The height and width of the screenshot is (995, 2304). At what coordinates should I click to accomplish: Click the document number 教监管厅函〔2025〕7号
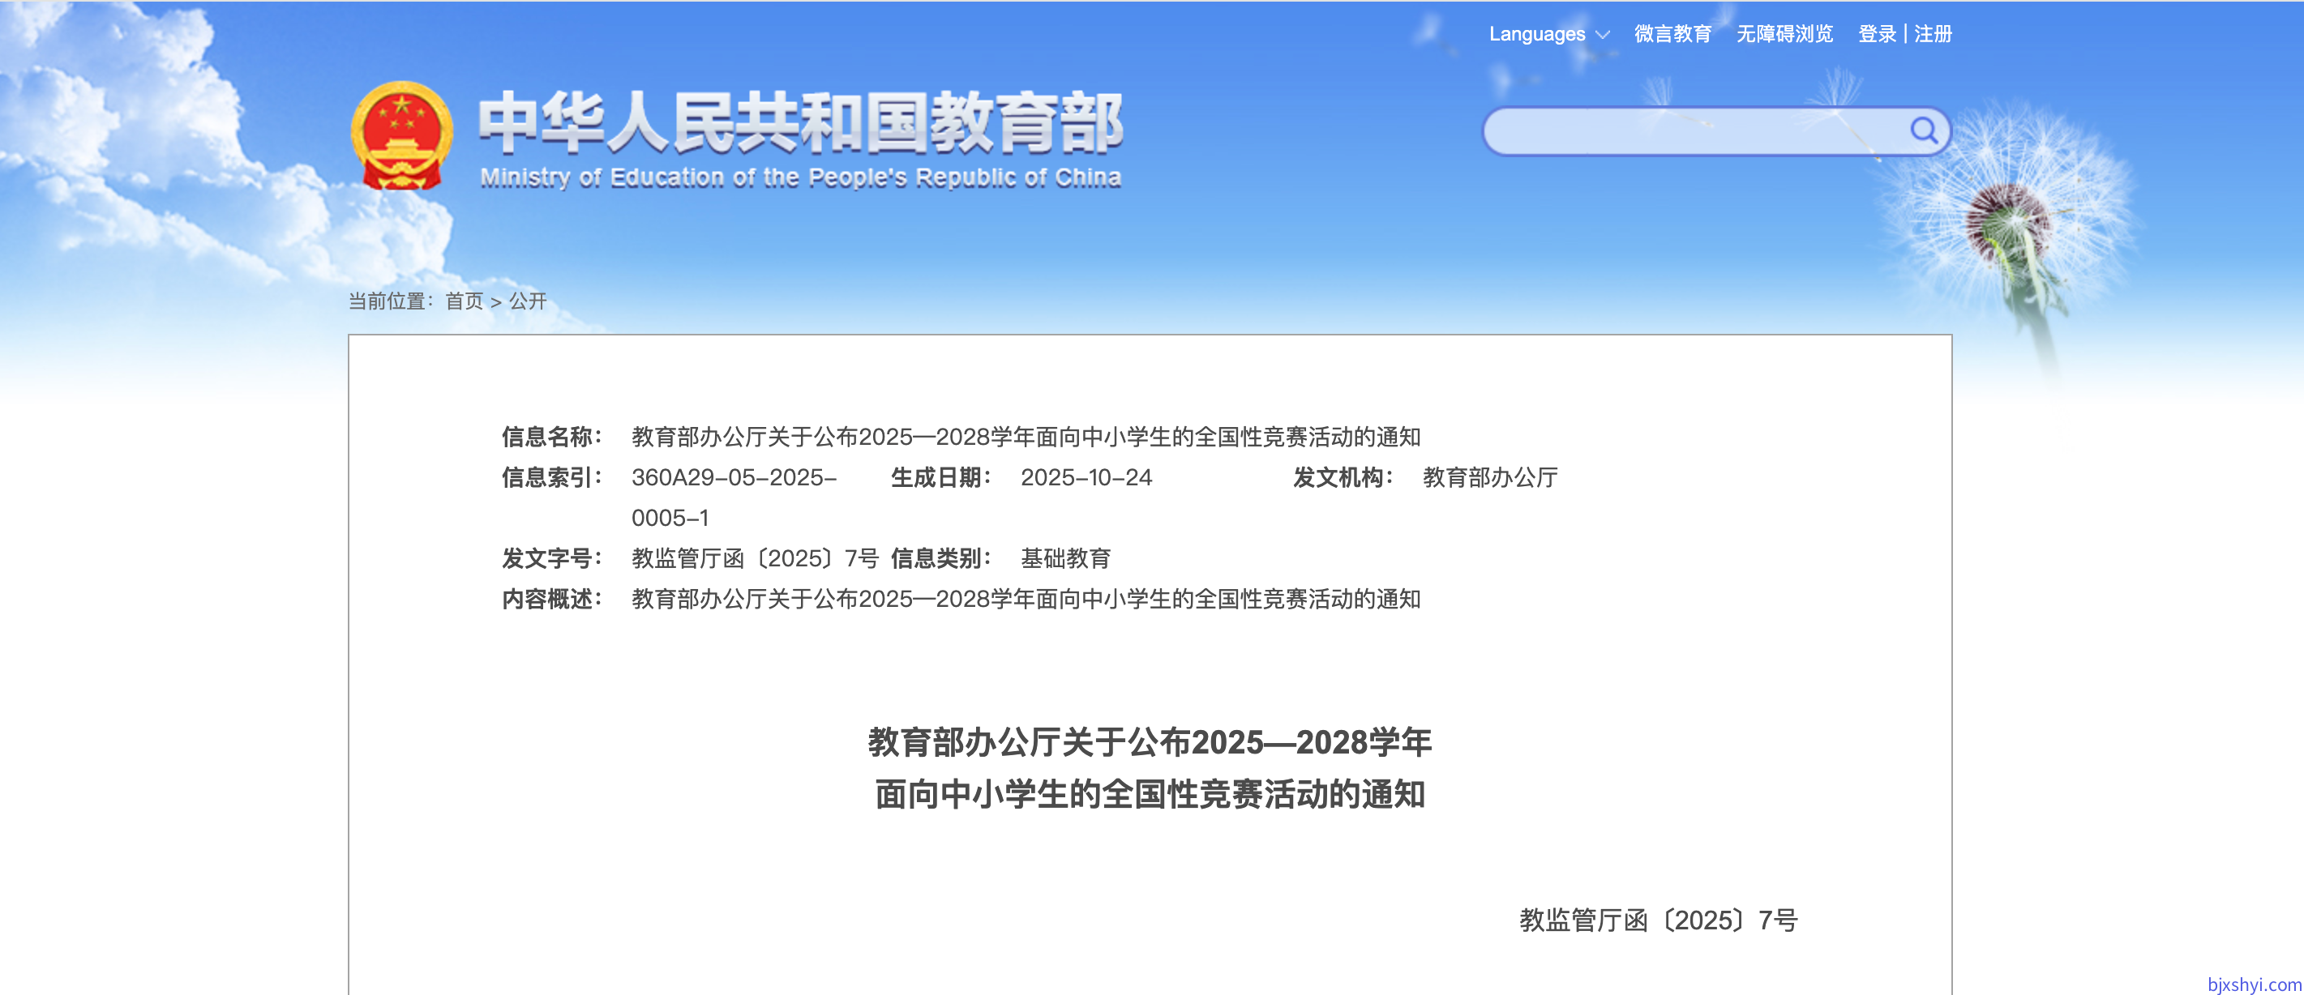756,557
